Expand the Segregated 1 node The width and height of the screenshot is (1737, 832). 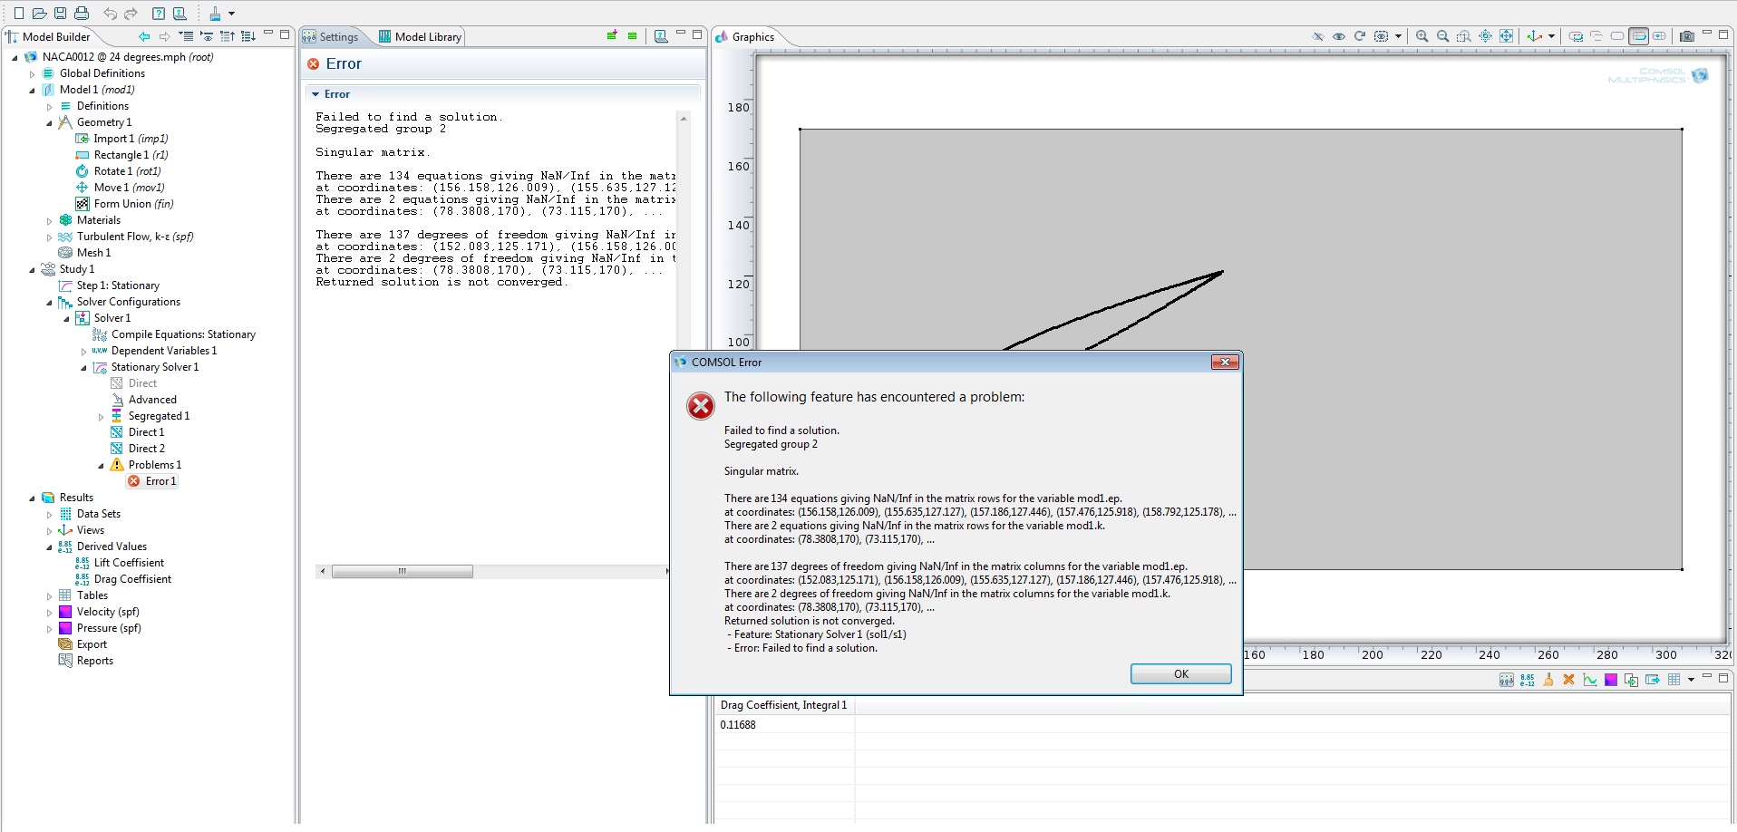pyautogui.click(x=101, y=416)
